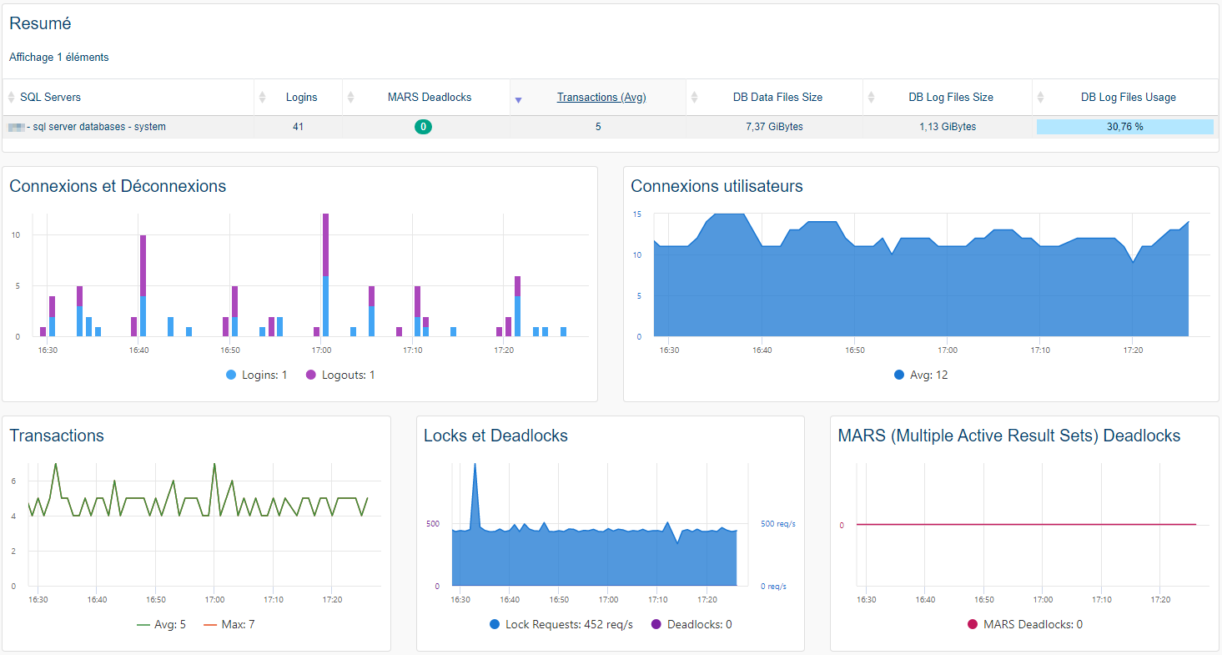
Task: Click descending sort arrow beside Transactions (Avg)
Action: (x=518, y=100)
